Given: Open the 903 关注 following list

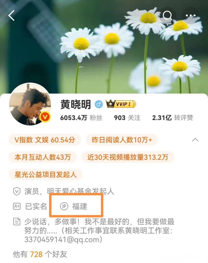Looking at the screenshot, I should 127,118.
